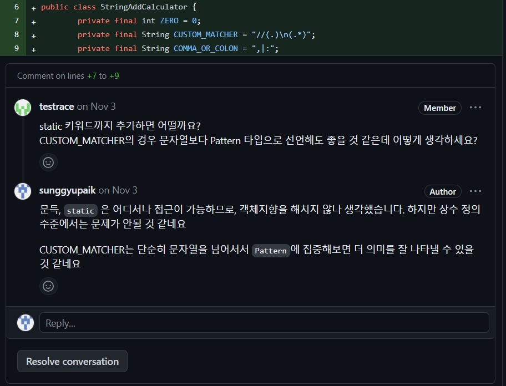Open sunggyupaik's avatar next to the comment
Image resolution: width=506 pixels, height=386 pixels.
point(23,191)
